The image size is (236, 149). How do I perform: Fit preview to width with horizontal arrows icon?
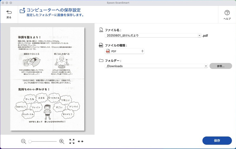click(x=81, y=141)
